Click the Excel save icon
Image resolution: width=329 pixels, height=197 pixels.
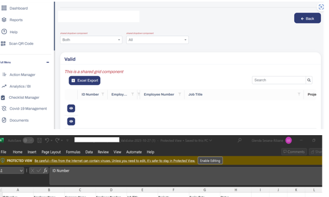(39, 141)
